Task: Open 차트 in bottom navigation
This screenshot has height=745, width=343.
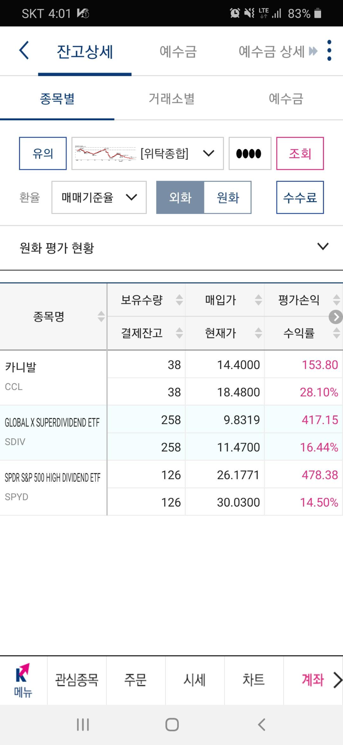Action: coord(254,680)
